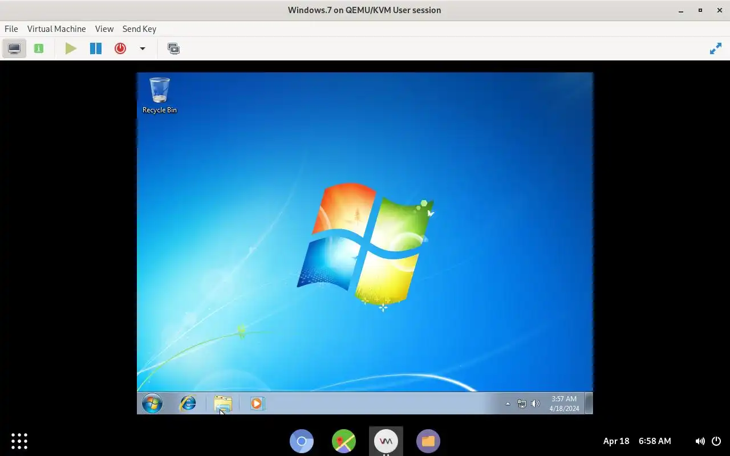Viewport: 730px width, 456px height.
Task: Shut down the virtual machine
Action: (x=120, y=48)
